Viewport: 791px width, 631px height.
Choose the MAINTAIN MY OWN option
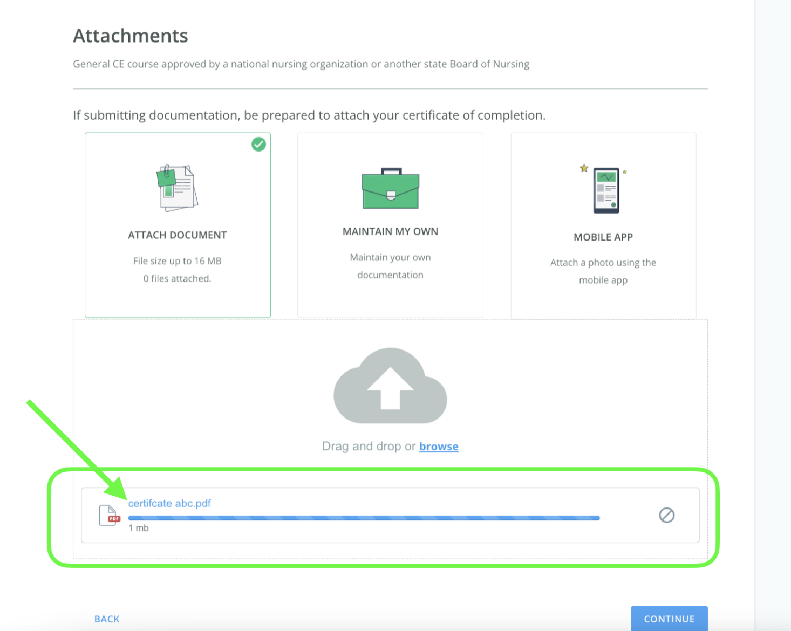(390, 231)
